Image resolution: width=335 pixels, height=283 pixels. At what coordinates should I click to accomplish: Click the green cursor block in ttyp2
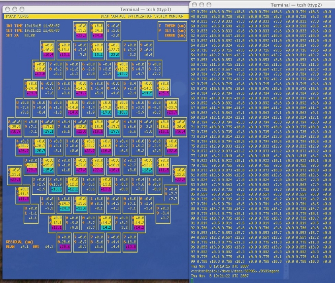pyautogui.click(x=192, y=281)
